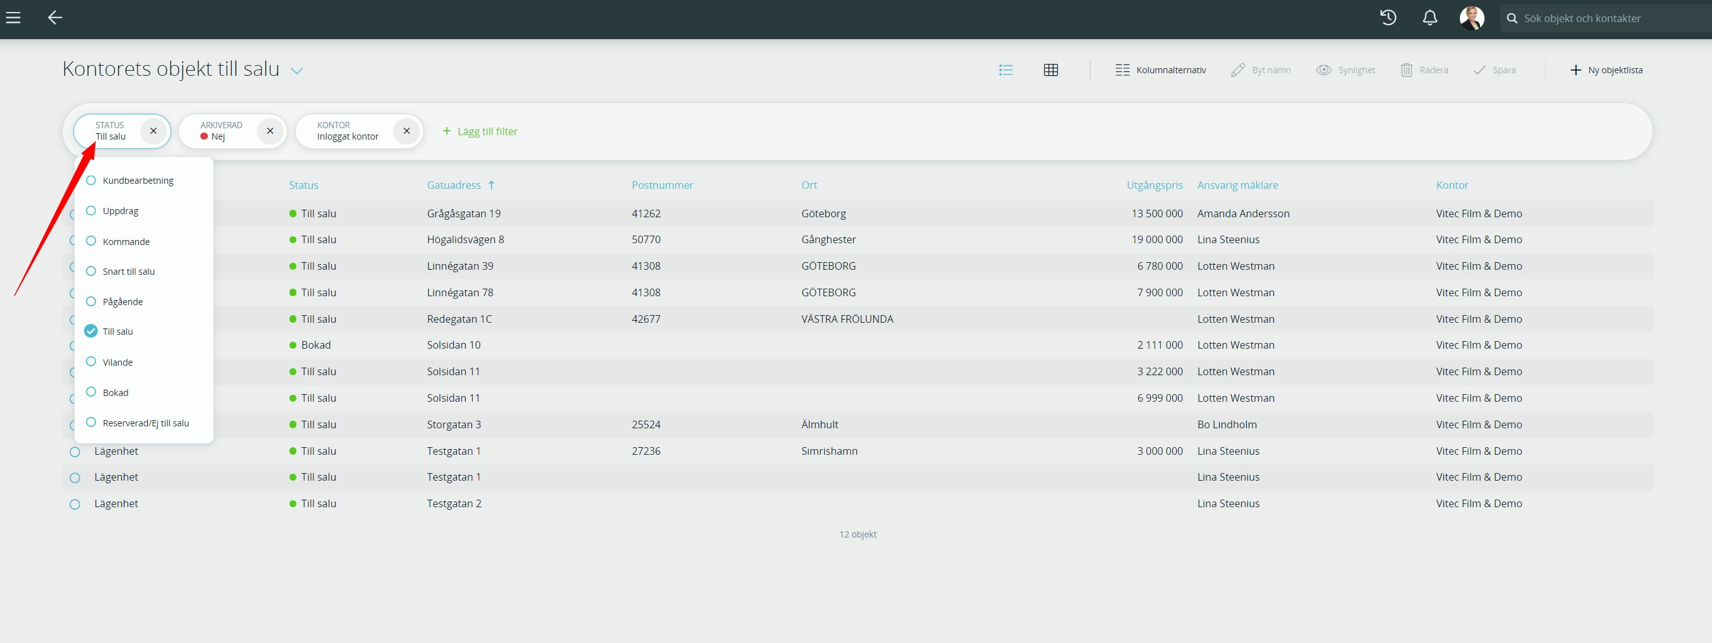Click the Bokad status cell for Solsidan 10

[310, 345]
